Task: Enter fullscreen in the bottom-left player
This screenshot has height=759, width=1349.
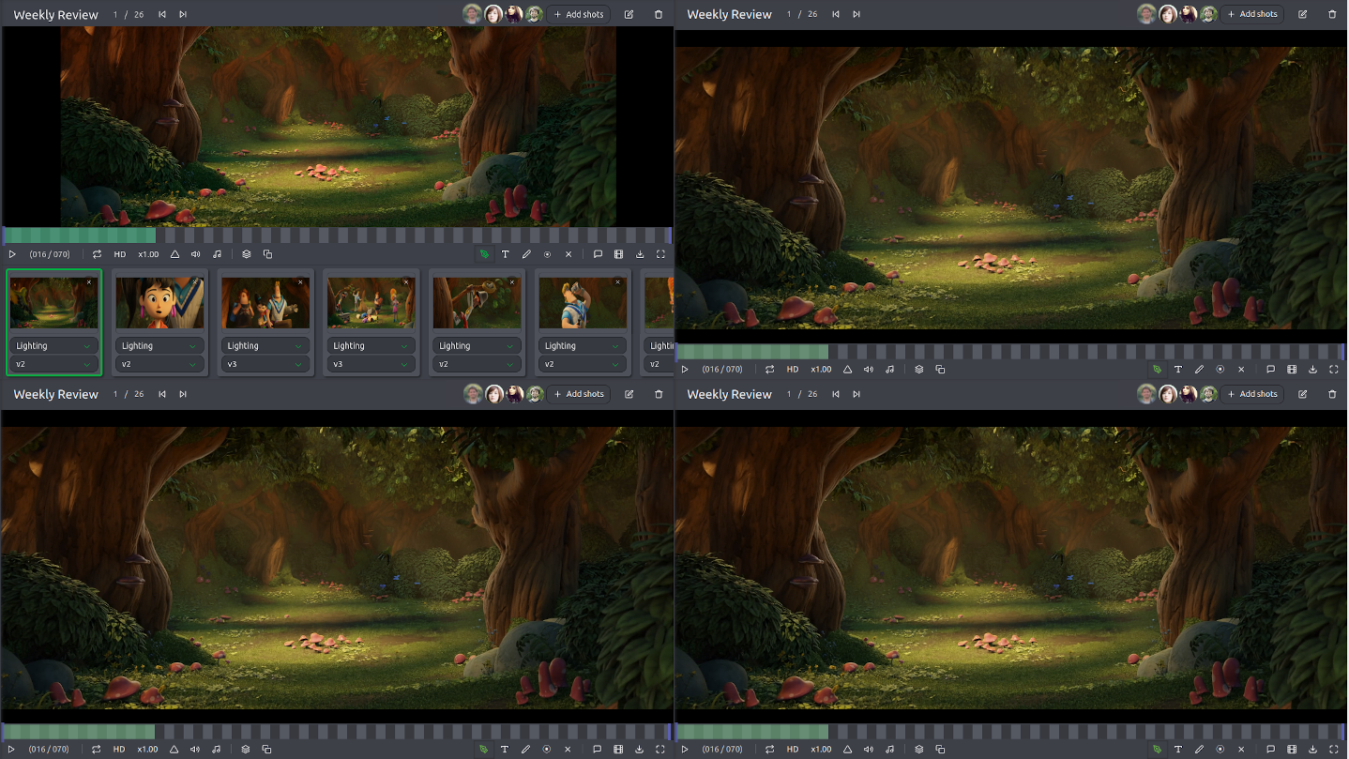Action: pos(660,750)
